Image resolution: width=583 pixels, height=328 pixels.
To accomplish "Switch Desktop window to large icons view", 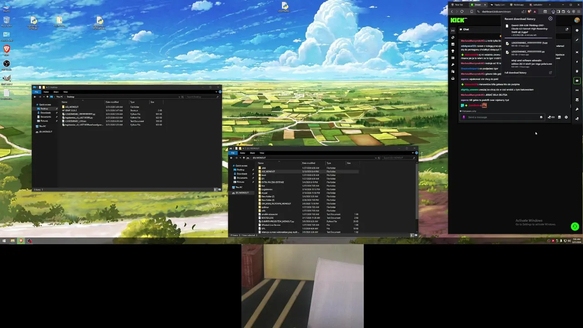I will (219, 189).
